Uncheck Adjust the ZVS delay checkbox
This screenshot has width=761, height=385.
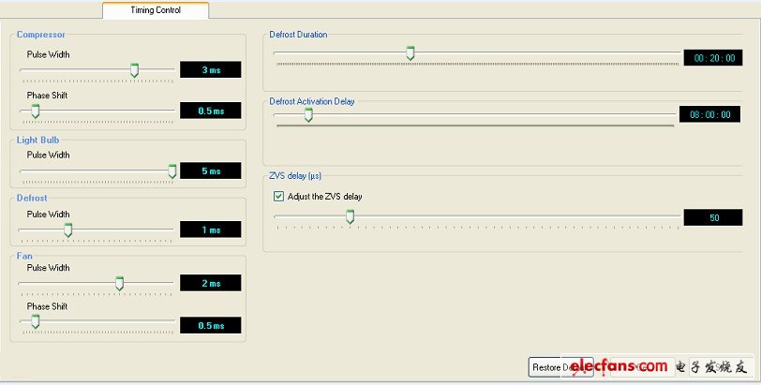coord(278,197)
